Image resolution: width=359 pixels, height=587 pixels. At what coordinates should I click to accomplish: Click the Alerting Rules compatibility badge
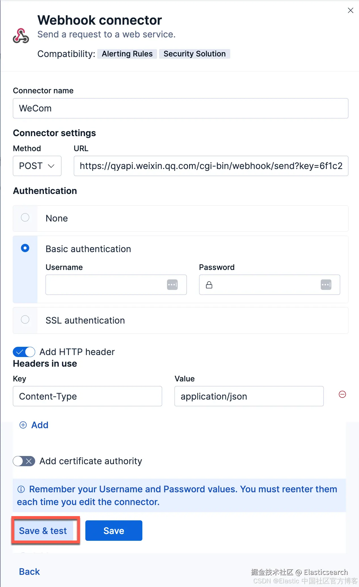127,54
